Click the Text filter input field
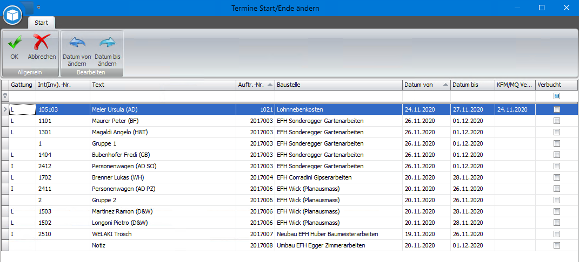Viewport: 579px width, 262px height. 163,96
